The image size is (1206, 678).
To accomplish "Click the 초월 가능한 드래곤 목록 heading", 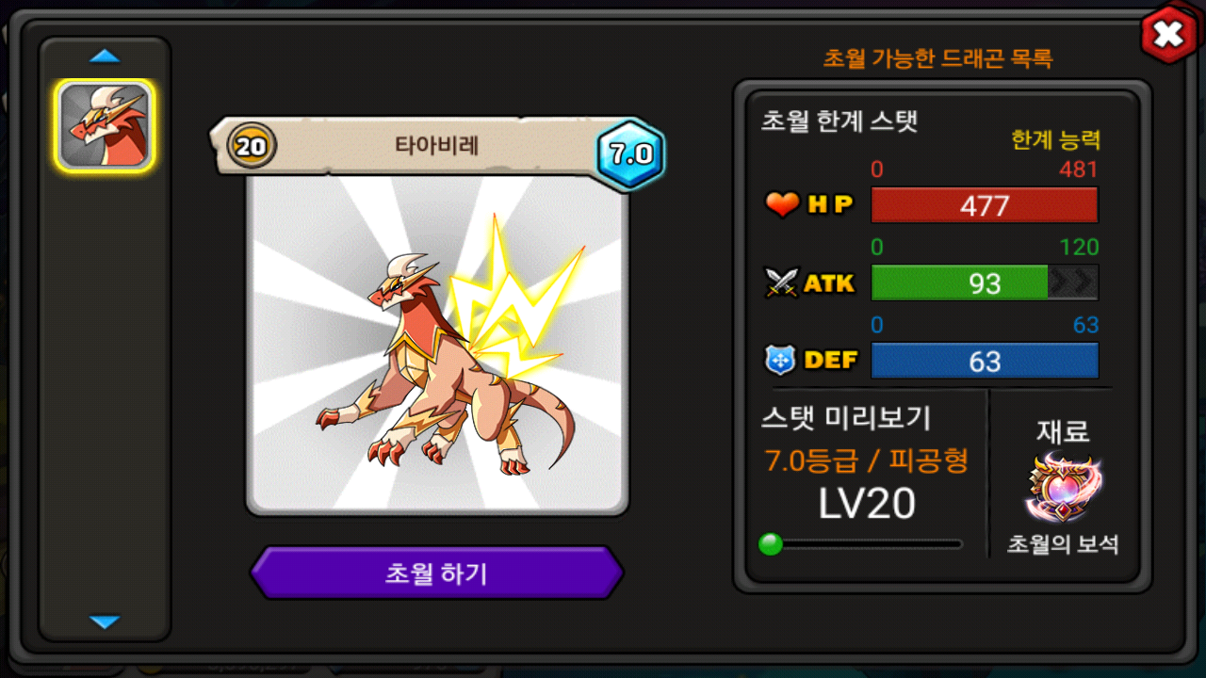I will tap(938, 58).
